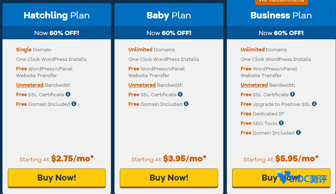Open Unmetered link in Hatchling Plan
The width and height of the screenshot is (336, 194).
[x=30, y=85]
